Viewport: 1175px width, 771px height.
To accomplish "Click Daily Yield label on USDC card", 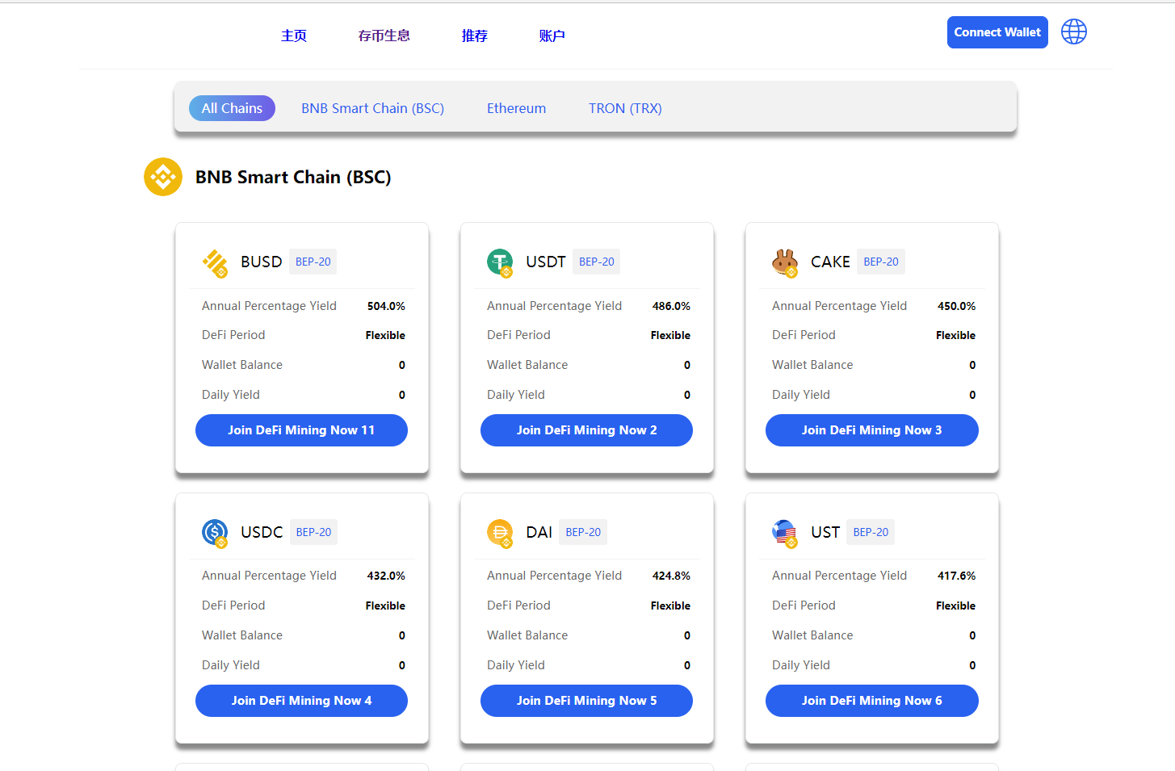I will [231, 665].
